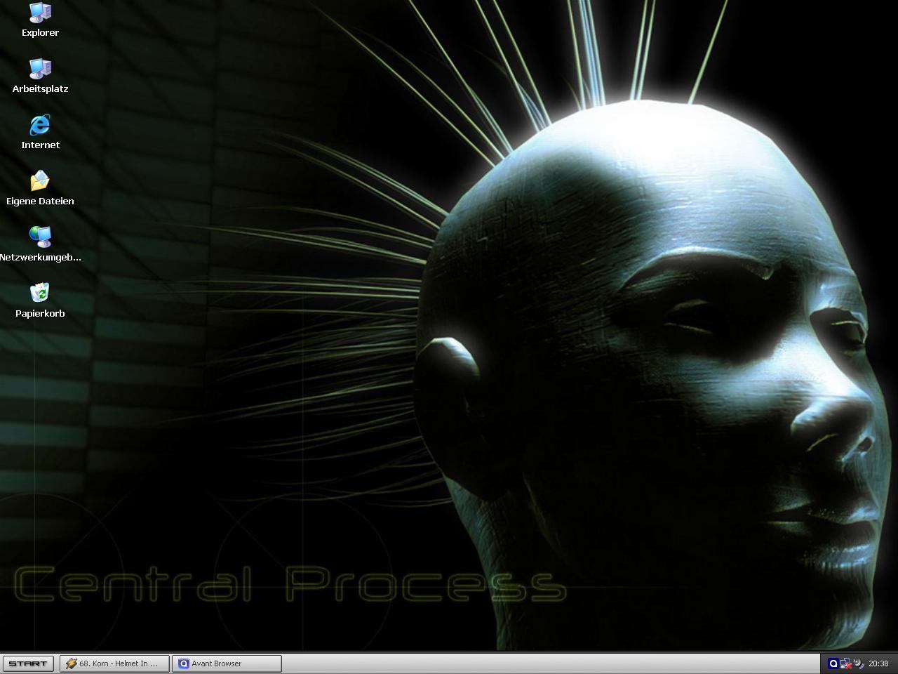Click the disconnected network tray icon
Screen dimensions: 898x674
[846, 663]
